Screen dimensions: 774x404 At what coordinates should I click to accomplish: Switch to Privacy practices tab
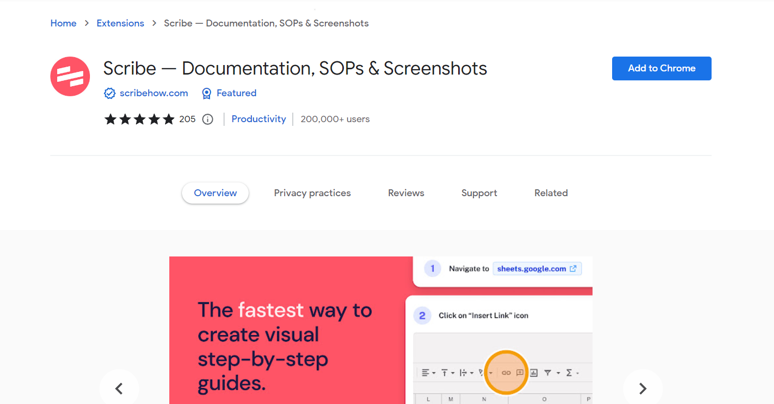(x=312, y=193)
